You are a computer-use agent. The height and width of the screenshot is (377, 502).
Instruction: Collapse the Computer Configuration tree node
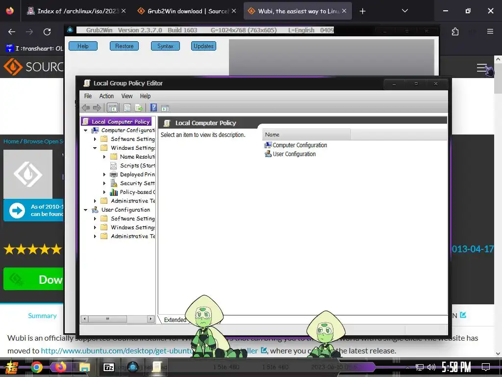click(x=85, y=131)
